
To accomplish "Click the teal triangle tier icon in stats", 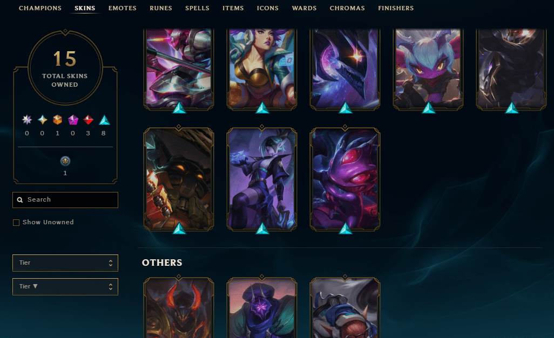I will [104, 120].
